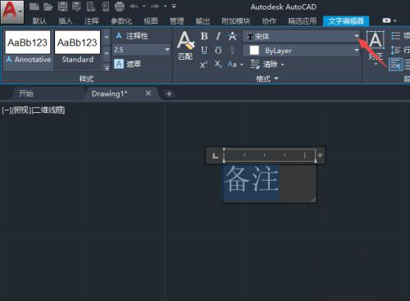Open the Redo history dropdown arrow
Screen dimensions: 410x301
pyautogui.click(x=165, y=6)
